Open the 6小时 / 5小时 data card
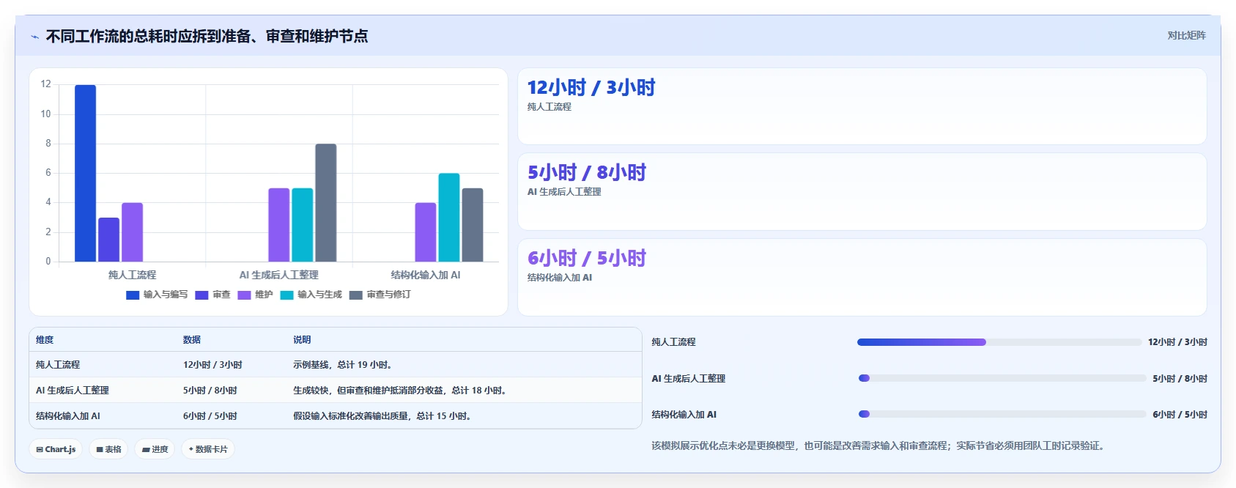 pos(862,277)
